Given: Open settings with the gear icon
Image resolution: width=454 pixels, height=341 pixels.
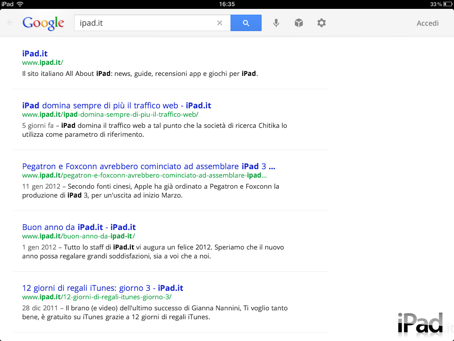Looking at the screenshot, I should pos(321,23).
